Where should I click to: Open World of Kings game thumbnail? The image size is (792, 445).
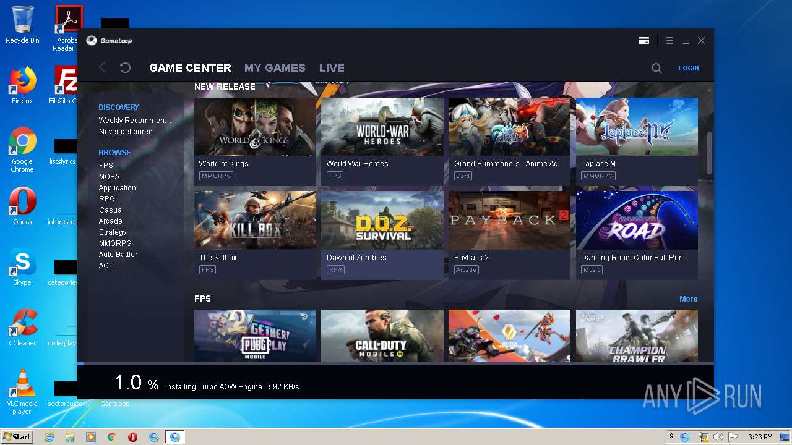click(255, 126)
